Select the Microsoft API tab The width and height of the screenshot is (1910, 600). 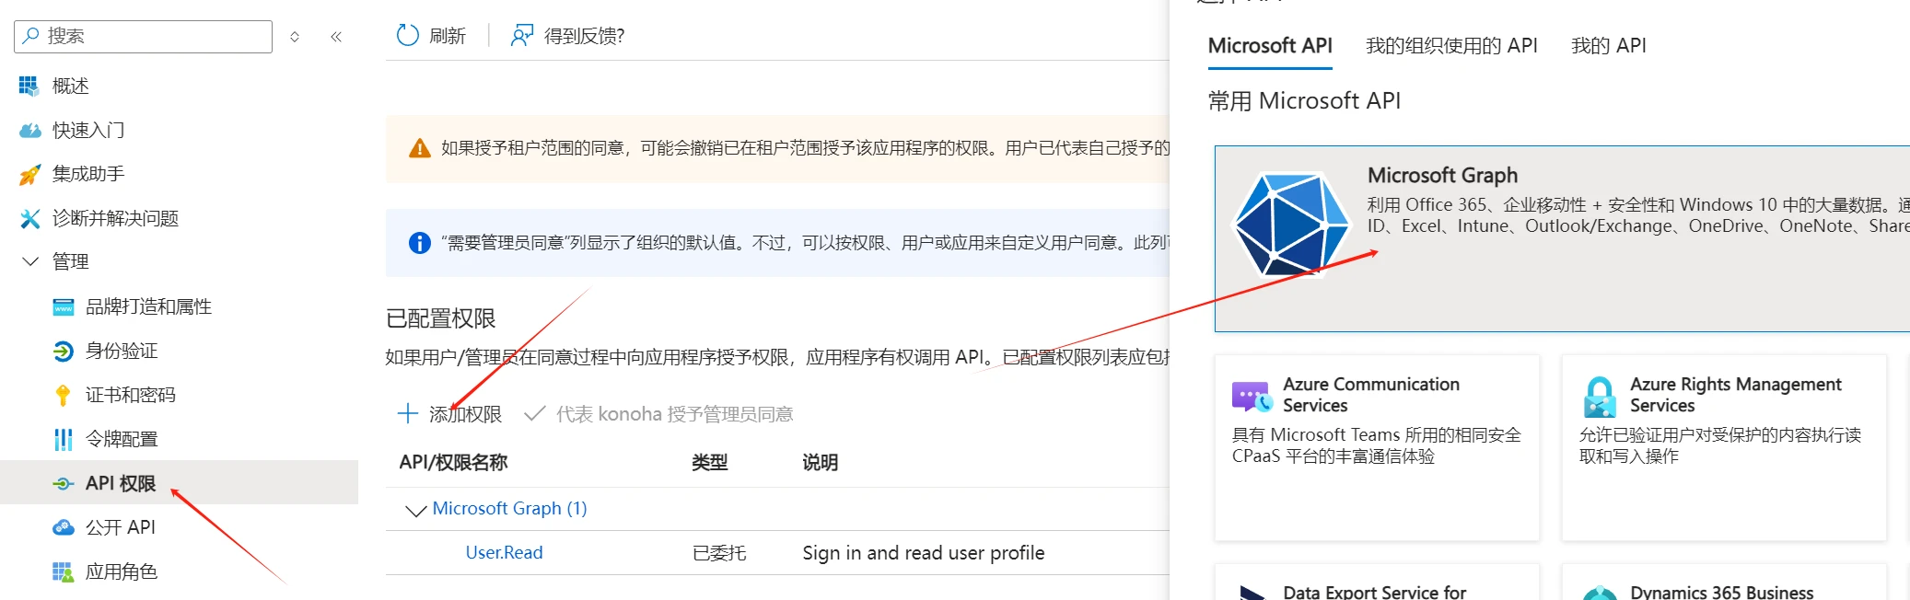[x=1270, y=45]
